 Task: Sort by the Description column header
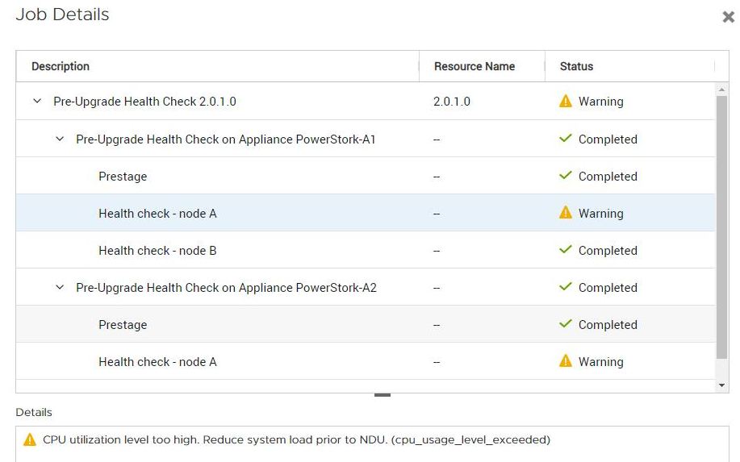pos(61,67)
